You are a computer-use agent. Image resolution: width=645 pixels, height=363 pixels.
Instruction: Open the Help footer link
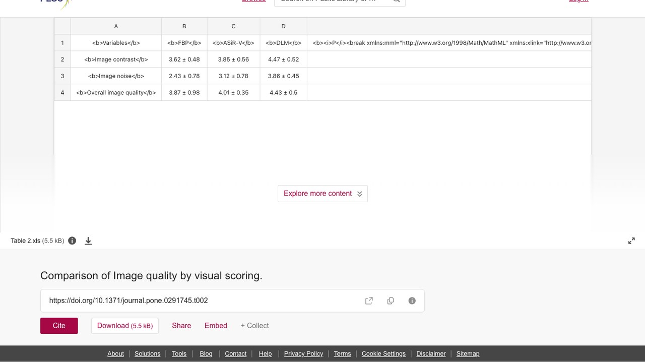pyautogui.click(x=265, y=354)
